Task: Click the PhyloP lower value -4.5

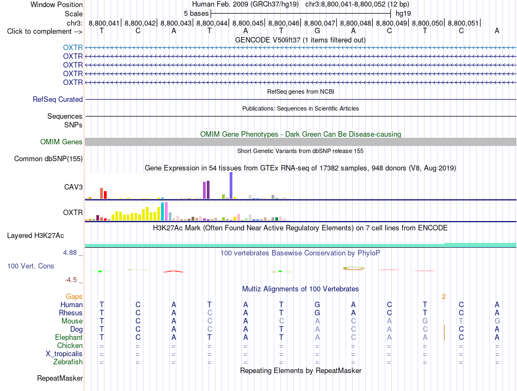Action: (x=71, y=280)
